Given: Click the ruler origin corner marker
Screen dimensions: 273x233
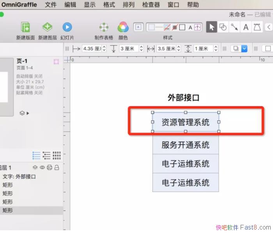Looking at the screenshot, I should click(67, 60).
